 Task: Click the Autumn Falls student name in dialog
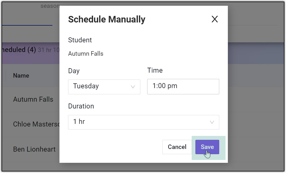(x=86, y=54)
